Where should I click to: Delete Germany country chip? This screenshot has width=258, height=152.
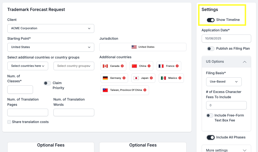pos(124,78)
